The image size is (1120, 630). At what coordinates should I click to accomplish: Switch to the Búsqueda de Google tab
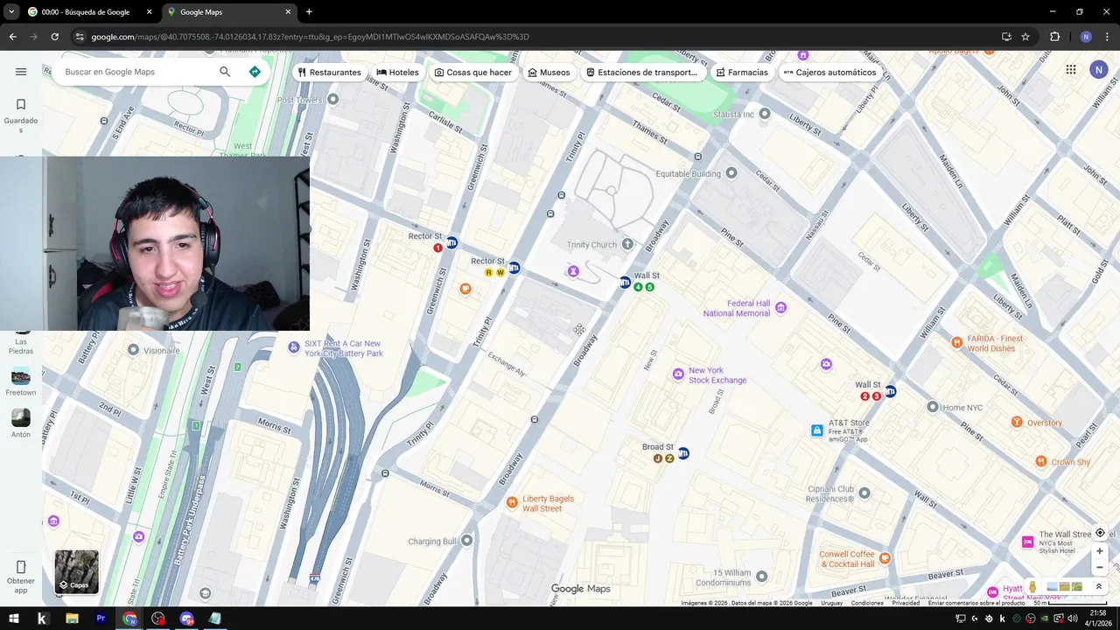coord(86,12)
